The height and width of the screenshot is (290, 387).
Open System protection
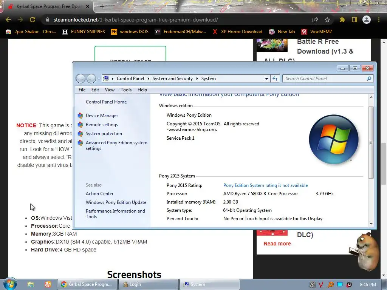click(104, 134)
